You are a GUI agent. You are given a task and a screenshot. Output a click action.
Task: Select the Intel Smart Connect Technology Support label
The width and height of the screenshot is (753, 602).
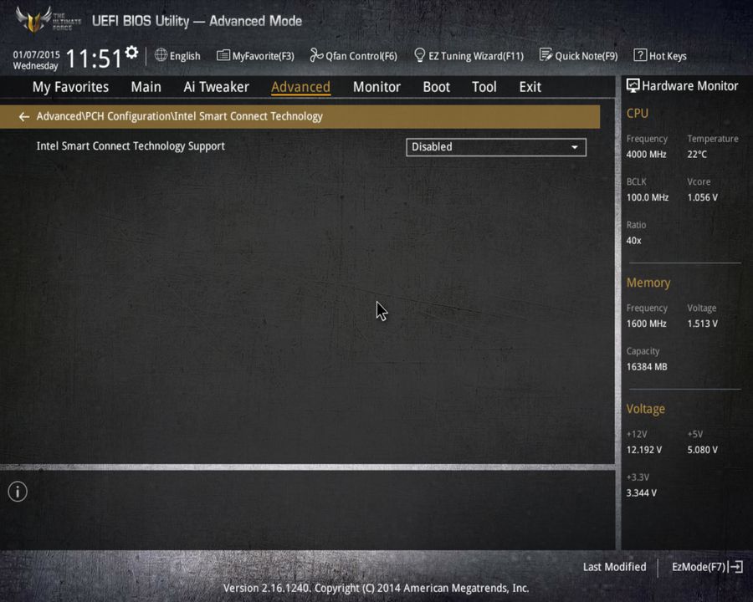click(x=131, y=146)
